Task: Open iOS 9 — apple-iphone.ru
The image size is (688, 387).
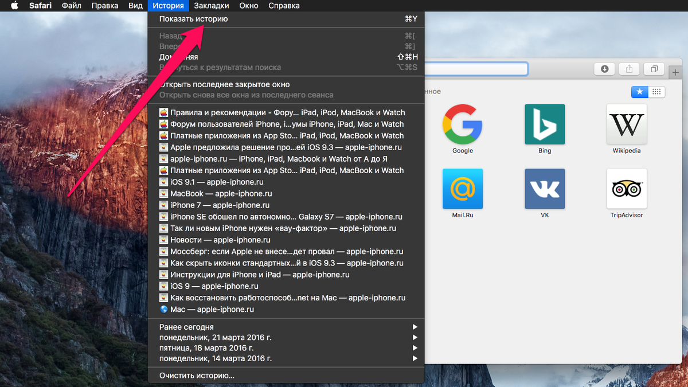Action: point(286,286)
